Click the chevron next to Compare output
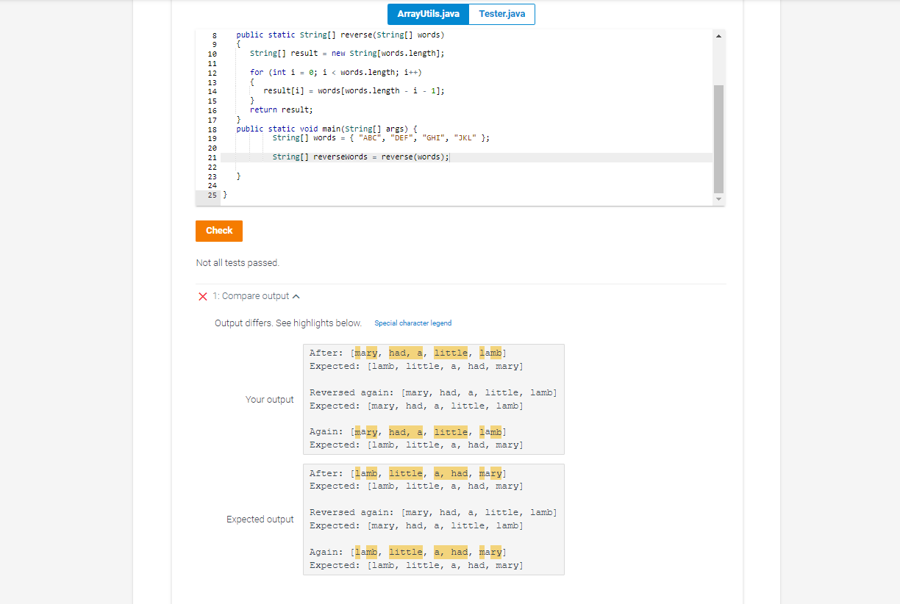Viewport: 900px width, 604px height. (296, 296)
